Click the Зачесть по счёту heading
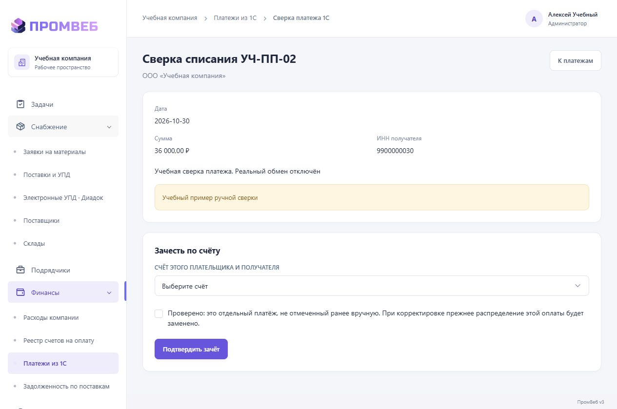 [187, 251]
